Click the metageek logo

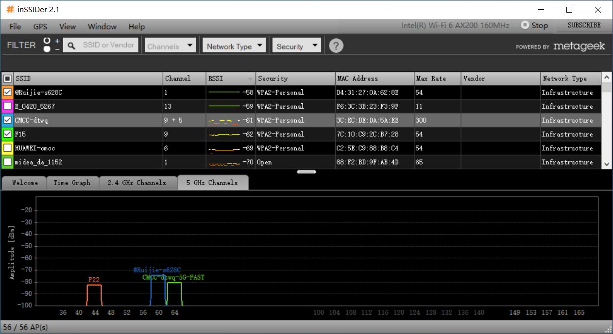point(579,46)
